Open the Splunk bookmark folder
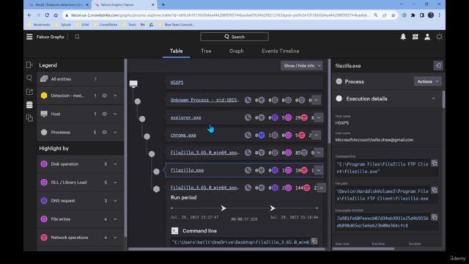469x264 pixels. (62, 25)
